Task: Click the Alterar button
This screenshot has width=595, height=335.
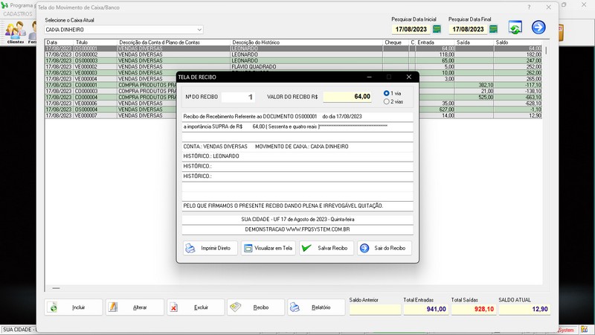Action: 135,307
